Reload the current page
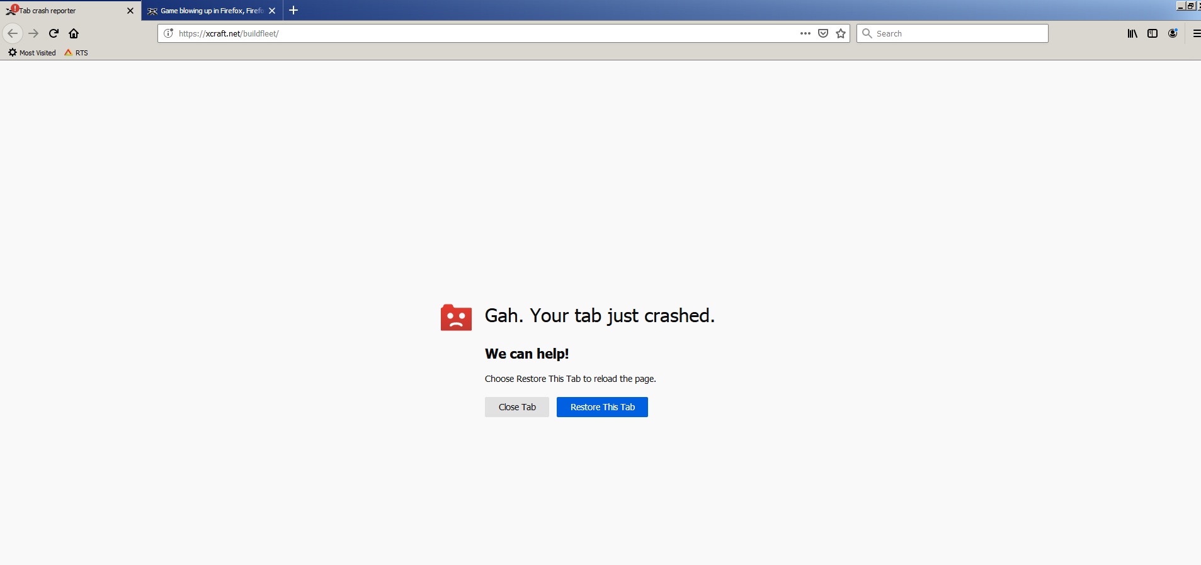 (x=54, y=33)
